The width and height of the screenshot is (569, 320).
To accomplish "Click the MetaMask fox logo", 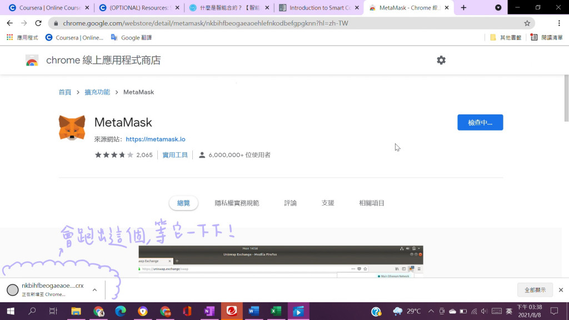I will pyautogui.click(x=72, y=128).
